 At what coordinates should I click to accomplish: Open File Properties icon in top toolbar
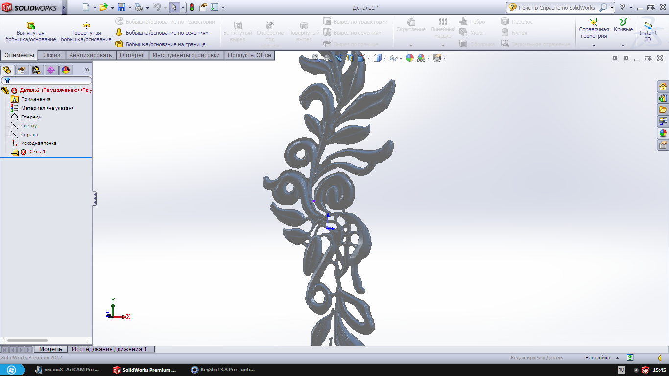click(x=203, y=7)
